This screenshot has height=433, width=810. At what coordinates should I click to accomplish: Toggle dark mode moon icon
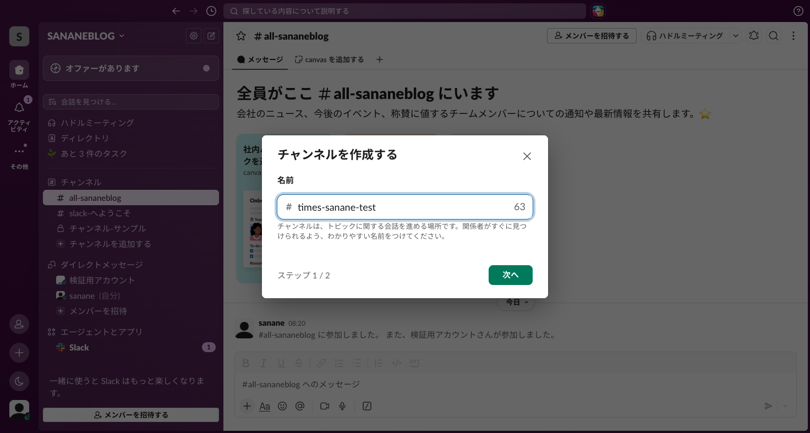click(x=19, y=381)
